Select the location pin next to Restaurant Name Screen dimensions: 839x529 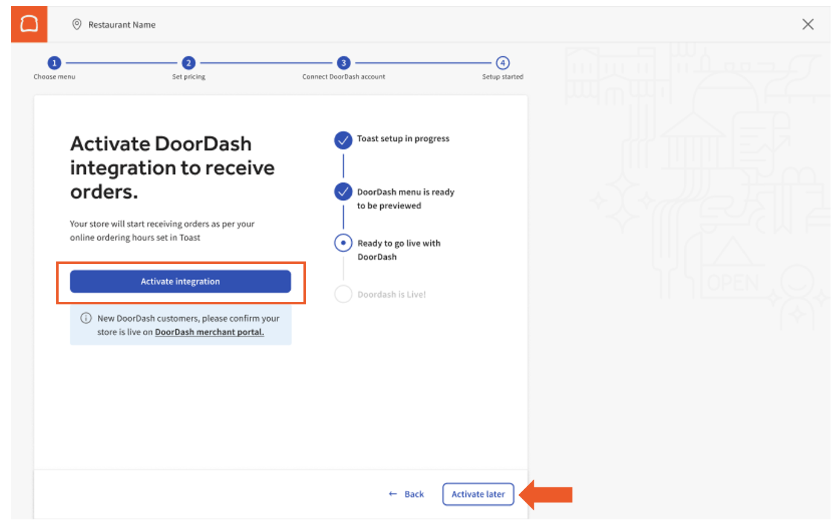(77, 25)
